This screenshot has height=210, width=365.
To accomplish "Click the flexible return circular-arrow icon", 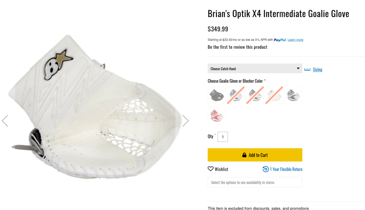I will [265, 169].
